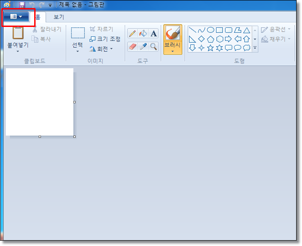Screen dimensions: 302x246
Task: Expand the shapes gallery more button
Action: [255, 48]
